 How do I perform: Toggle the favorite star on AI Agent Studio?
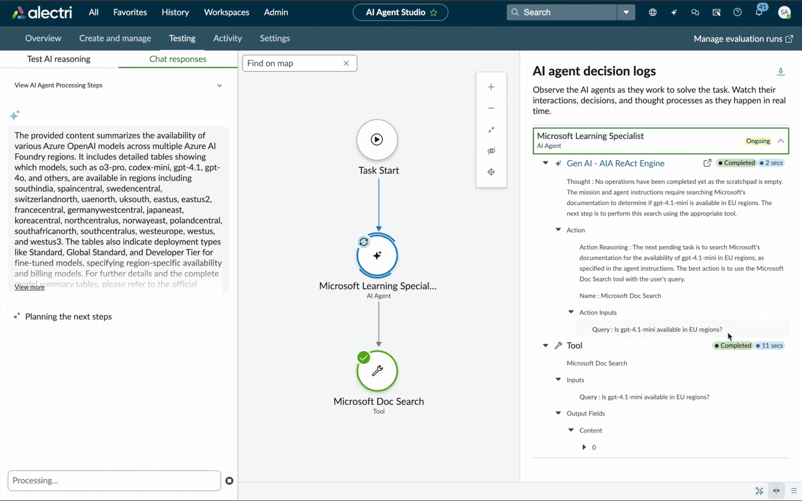(x=433, y=13)
